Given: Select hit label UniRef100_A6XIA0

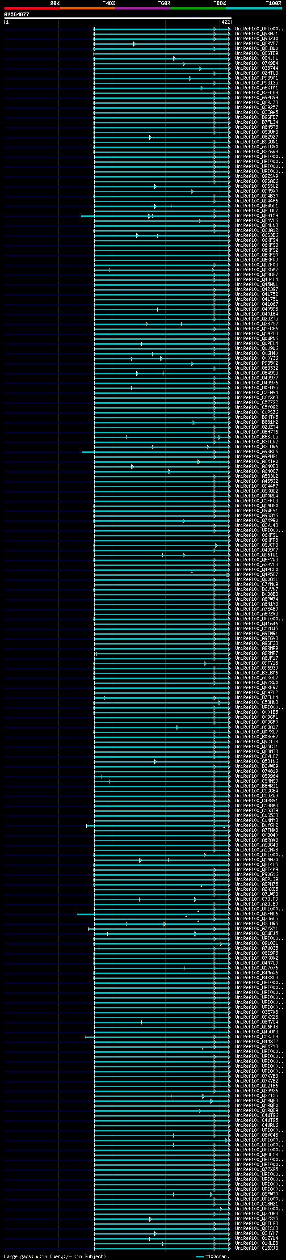Looking at the screenshot, I should (x=257, y=461).
